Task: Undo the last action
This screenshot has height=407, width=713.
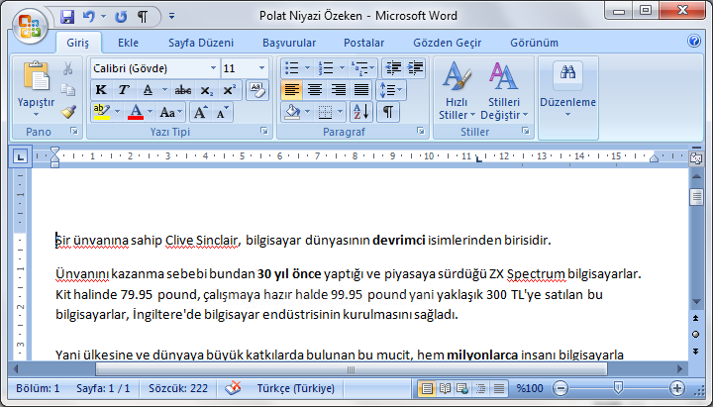Action: click(89, 17)
